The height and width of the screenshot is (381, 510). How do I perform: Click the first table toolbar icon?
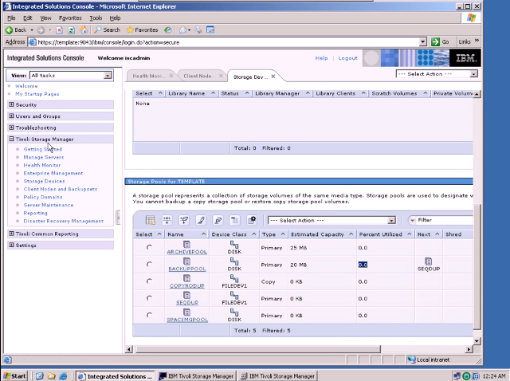pyautogui.click(x=150, y=220)
